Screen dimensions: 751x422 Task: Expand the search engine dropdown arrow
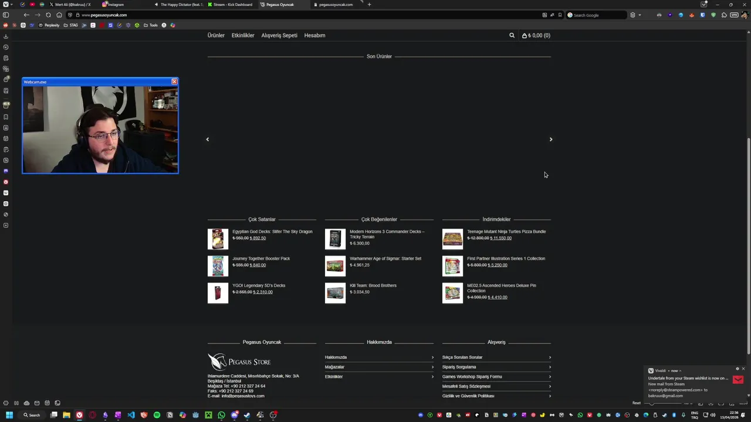point(640,15)
